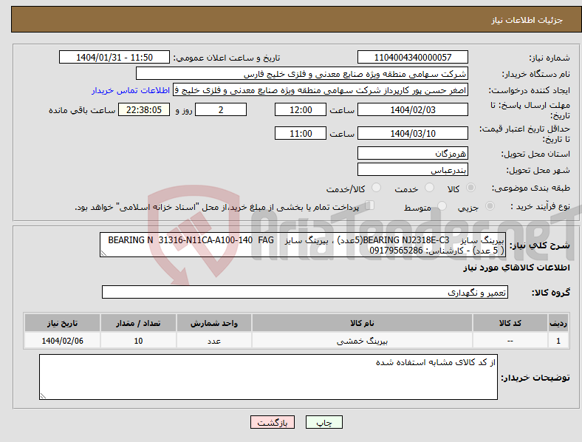Viewport: 582px width, 442px height.
Task: Click the deadline time field 12:00
Action: pos(301,109)
